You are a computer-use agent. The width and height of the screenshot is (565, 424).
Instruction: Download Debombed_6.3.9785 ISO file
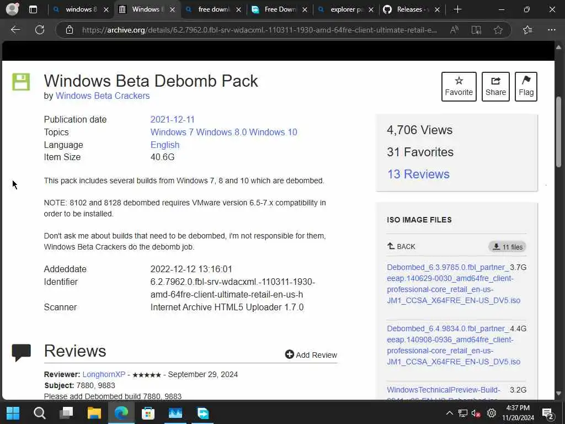point(454,284)
